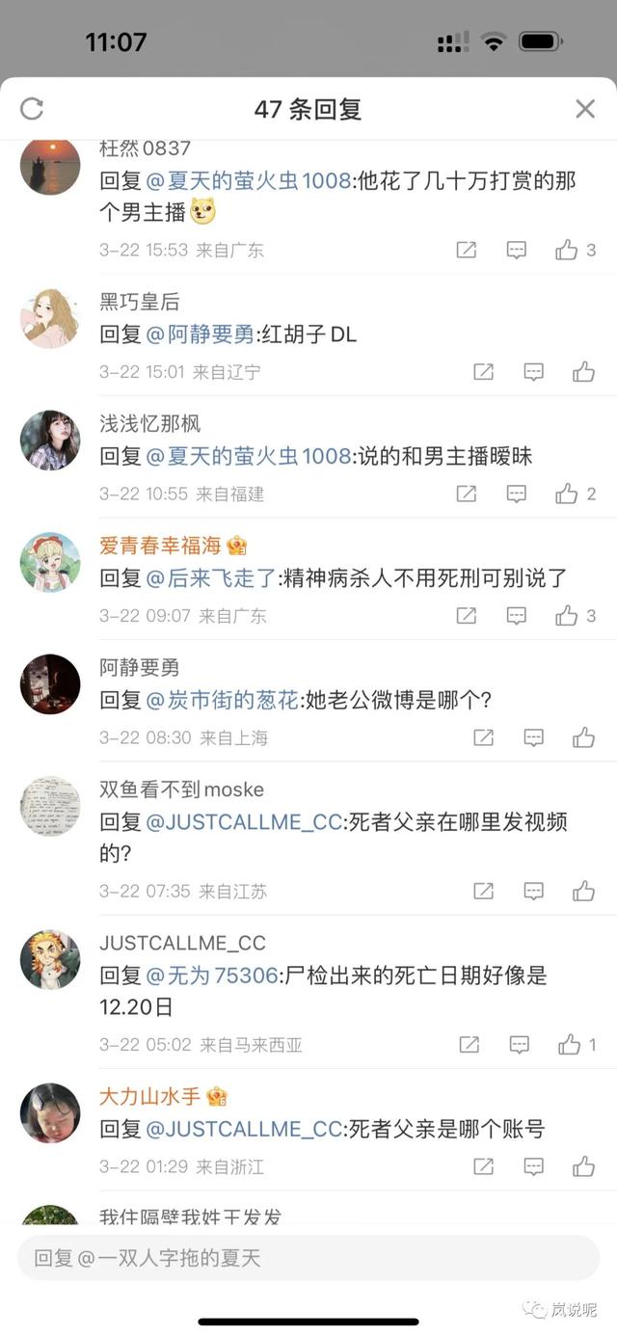Refresh the 47 replies list
Screen dimensions: 617x1337
[32, 109]
